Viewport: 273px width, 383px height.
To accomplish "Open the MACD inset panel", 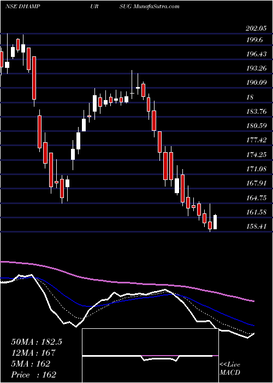I will point(150,356).
